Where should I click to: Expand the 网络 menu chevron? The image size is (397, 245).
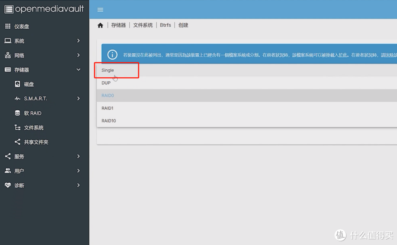[x=79, y=55]
